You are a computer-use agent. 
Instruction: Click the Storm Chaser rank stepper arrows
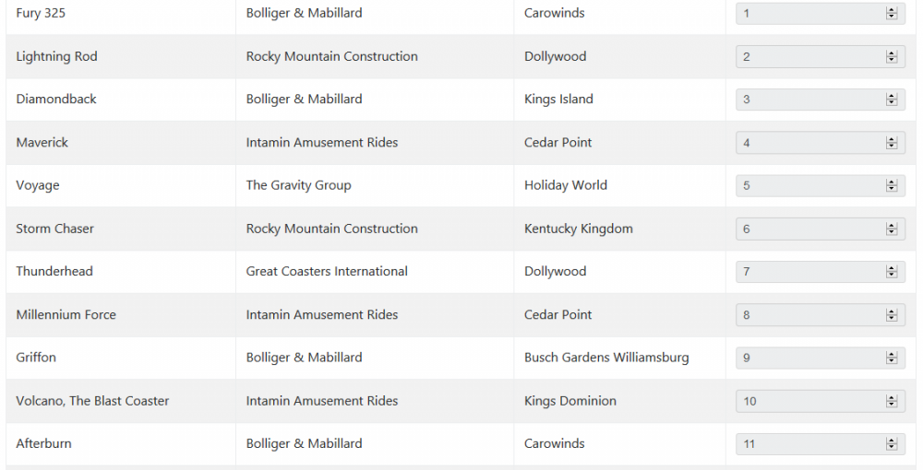[891, 229]
